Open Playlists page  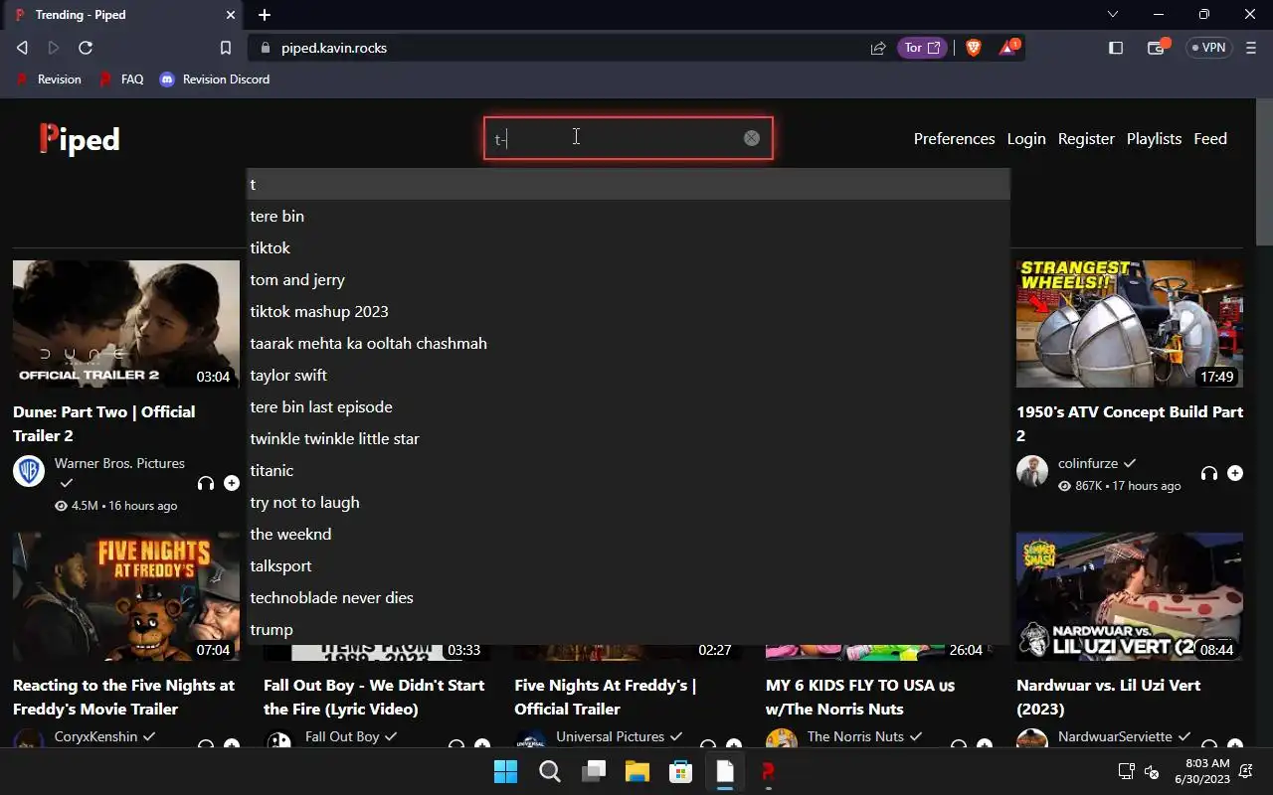pyautogui.click(x=1154, y=139)
